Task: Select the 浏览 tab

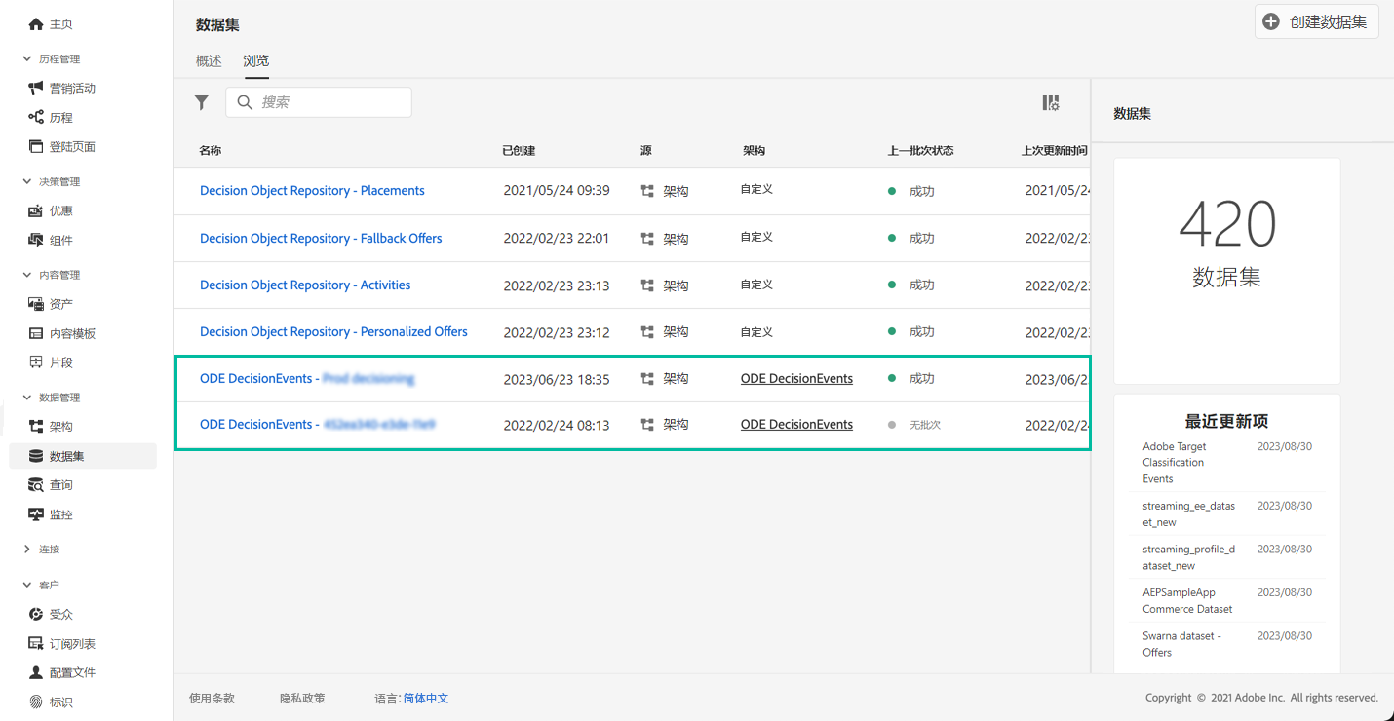Action: [256, 60]
